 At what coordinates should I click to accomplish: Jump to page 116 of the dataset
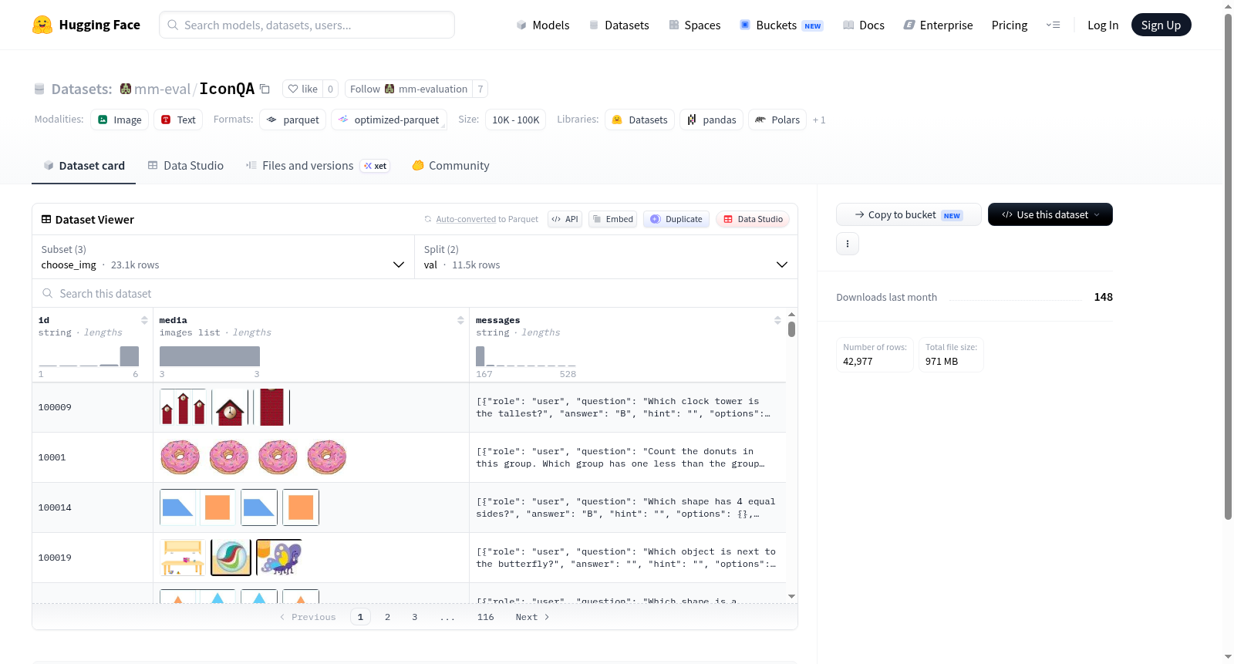485,617
